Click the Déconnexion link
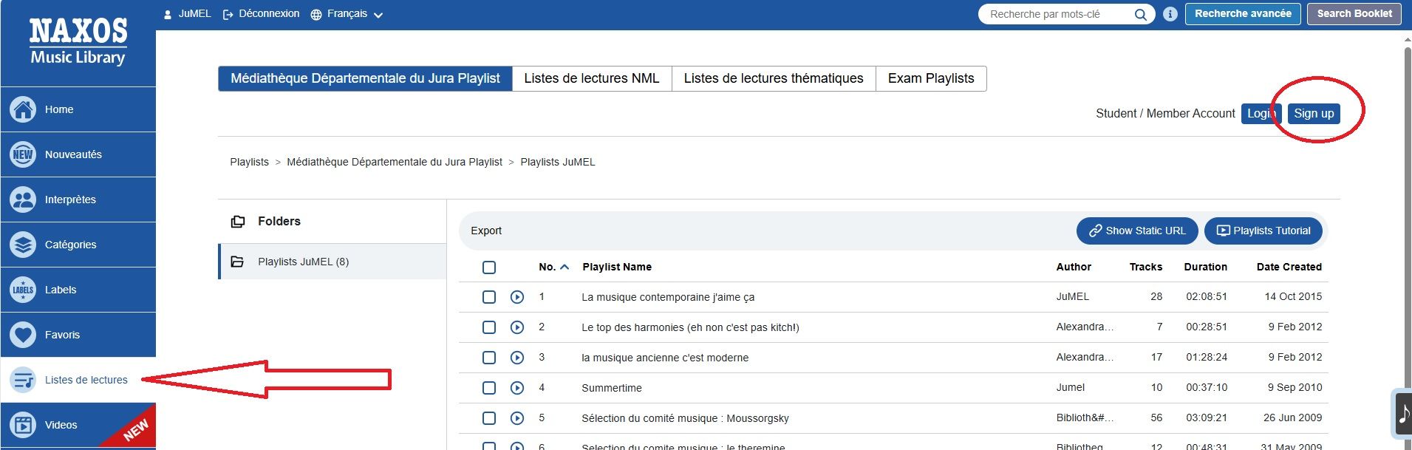This screenshot has width=1412, height=450. point(269,14)
